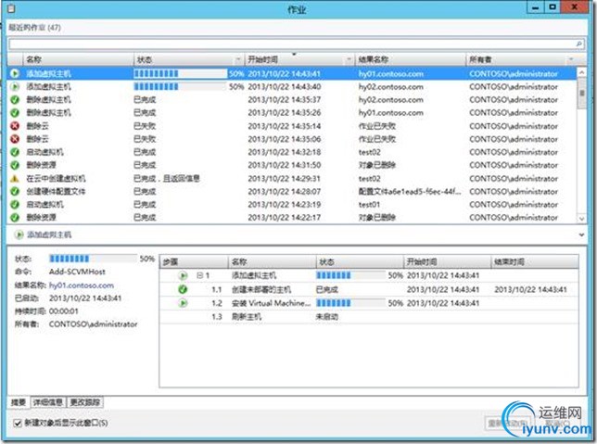Click red failed icon at 14:35:14 job
Viewport: 597px width, 444px height.
[15, 126]
